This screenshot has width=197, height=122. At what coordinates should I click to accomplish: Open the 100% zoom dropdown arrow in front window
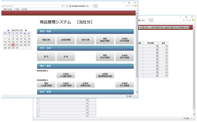click(134, 96)
